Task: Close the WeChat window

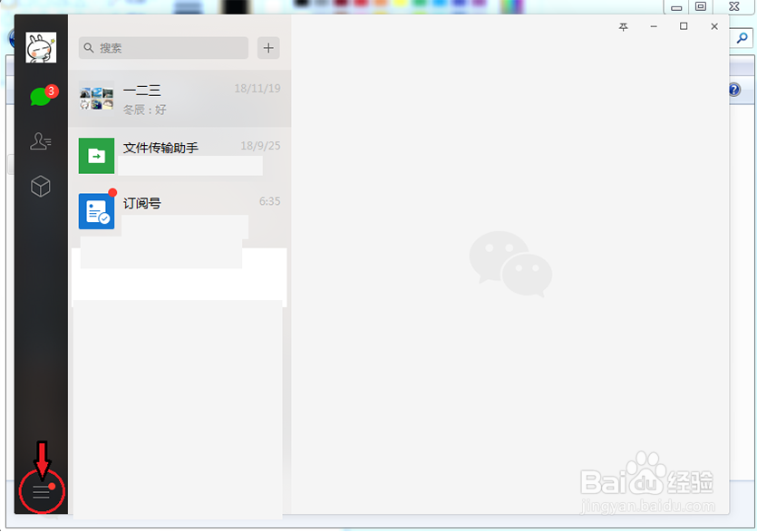Action: 714,26
